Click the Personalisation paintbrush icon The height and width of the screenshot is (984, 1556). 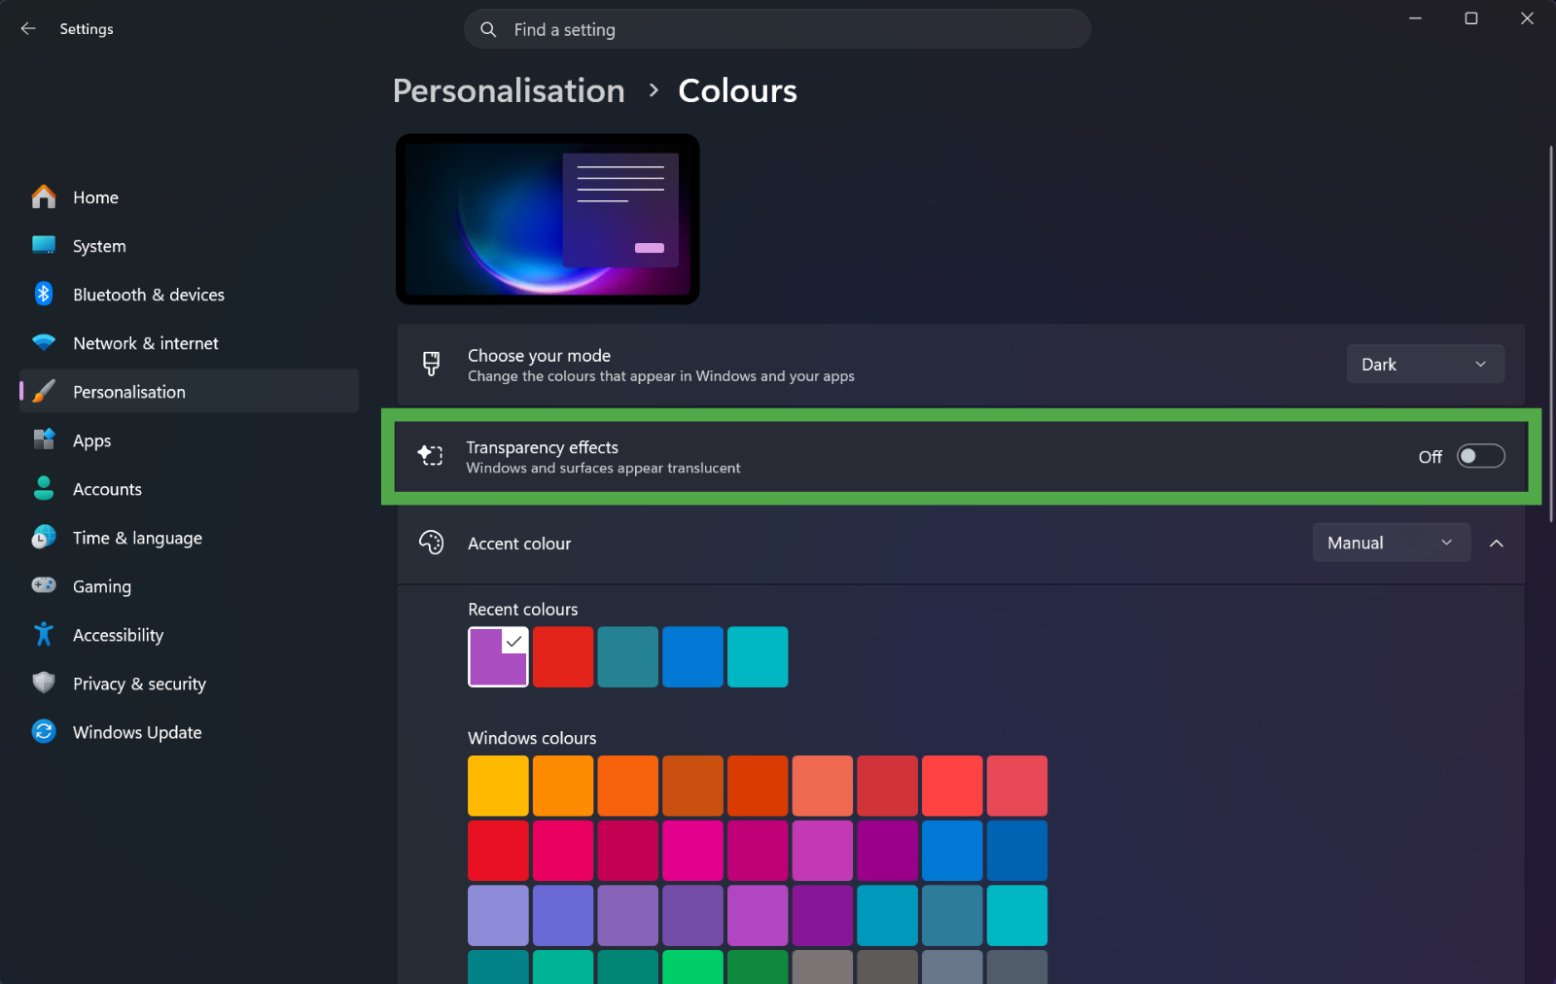click(x=44, y=391)
